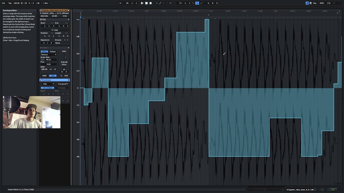Click the 140.00 tempo field

pyautogui.click(x=16, y=3)
